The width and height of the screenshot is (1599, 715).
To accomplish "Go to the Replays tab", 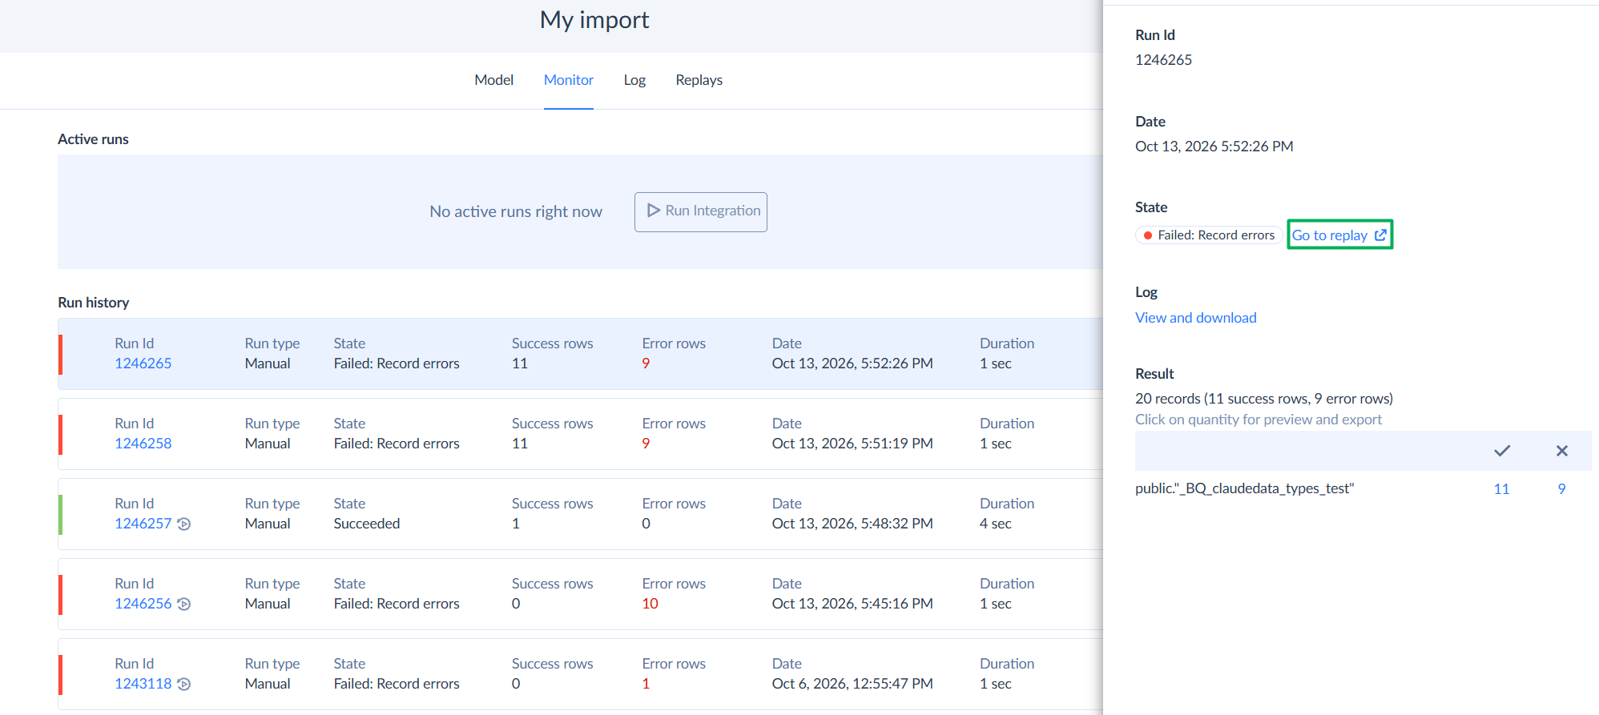I will pos(699,80).
